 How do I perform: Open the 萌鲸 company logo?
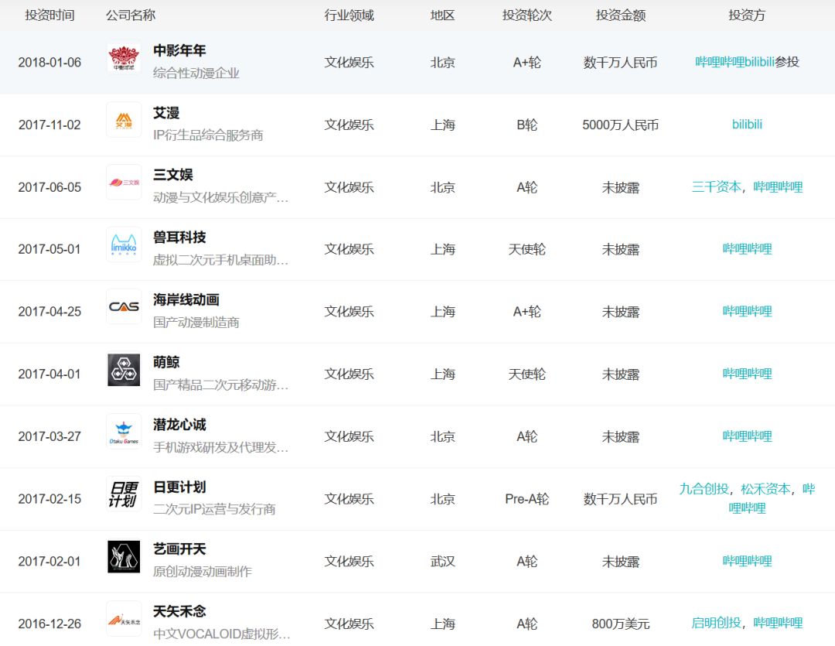point(124,370)
